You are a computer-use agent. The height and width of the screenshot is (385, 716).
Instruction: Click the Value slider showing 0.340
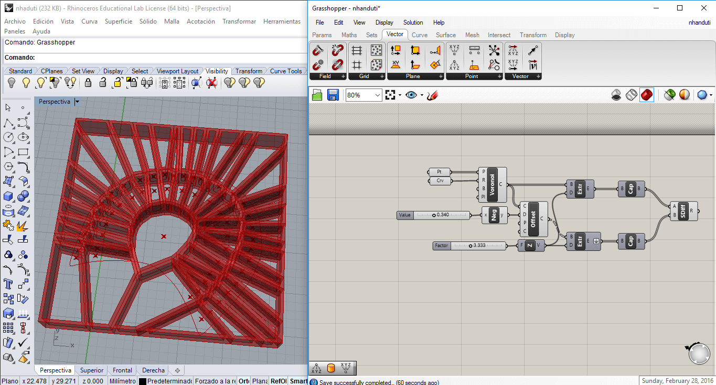(434, 215)
